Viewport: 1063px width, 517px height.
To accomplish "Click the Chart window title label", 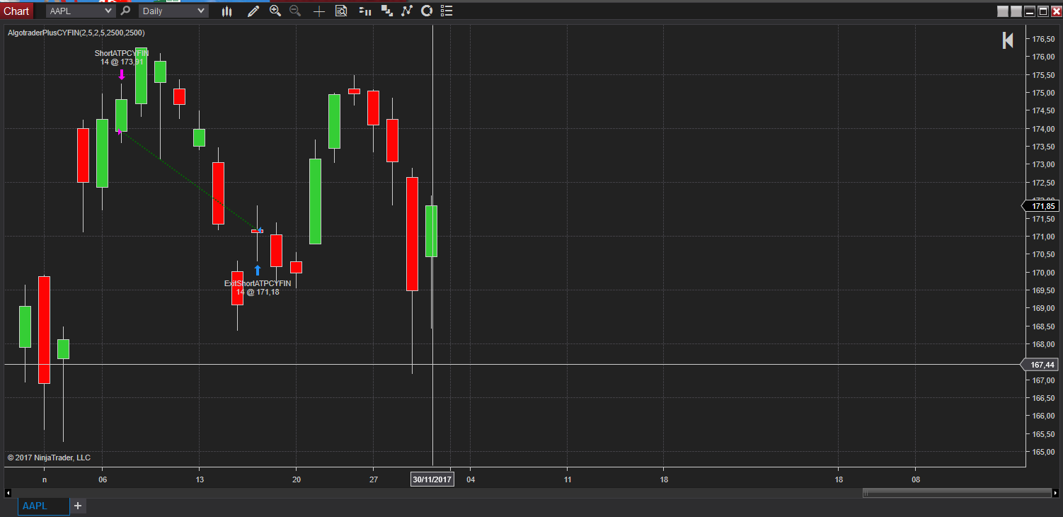I will click(16, 11).
